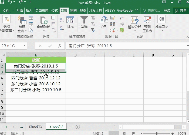Collapse the ribbon
Image resolution: width=189 pixels, height=135 pixels.
point(188,37)
